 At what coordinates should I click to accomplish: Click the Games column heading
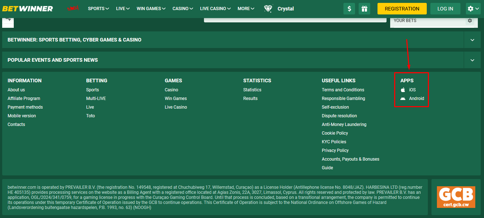[174, 80]
